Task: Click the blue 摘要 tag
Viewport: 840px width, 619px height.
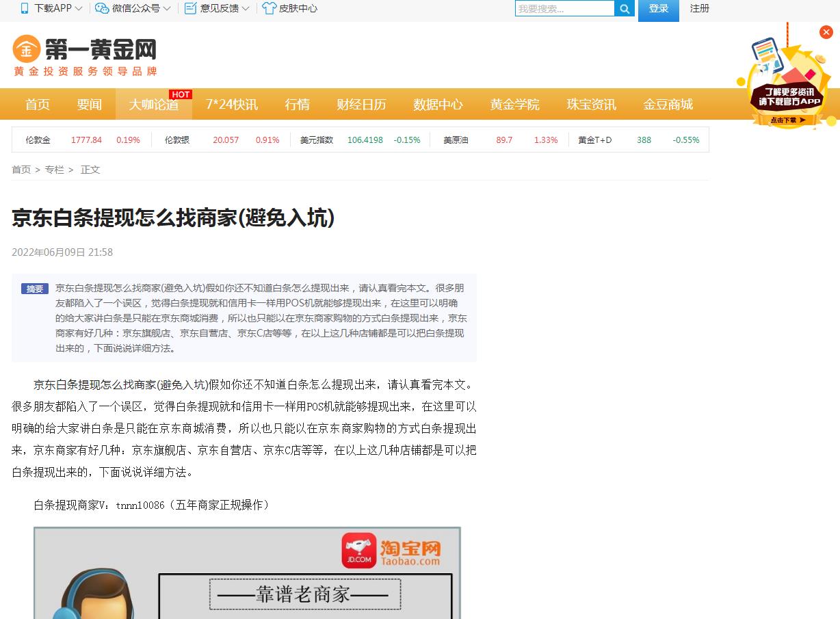Action: pos(35,289)
